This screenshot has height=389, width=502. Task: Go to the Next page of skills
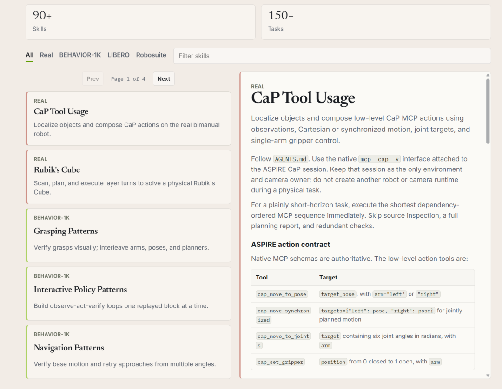(x=164, y=78)
